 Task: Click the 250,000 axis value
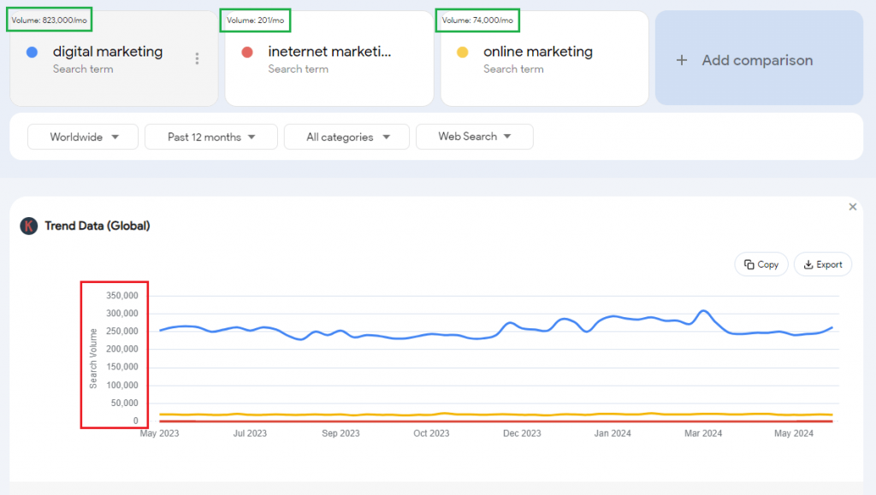121,331
